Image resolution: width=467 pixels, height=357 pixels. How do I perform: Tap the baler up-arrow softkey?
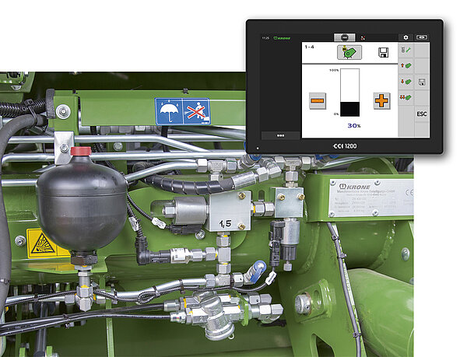point(406,67)
